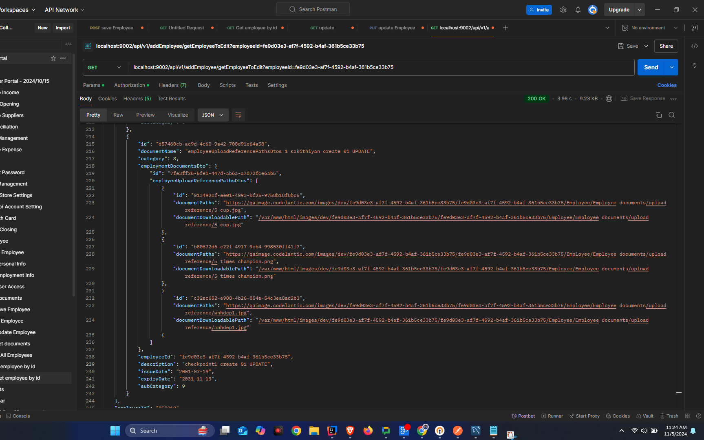Click the Search Postman box
704x440 pixels.
[313, 9]
